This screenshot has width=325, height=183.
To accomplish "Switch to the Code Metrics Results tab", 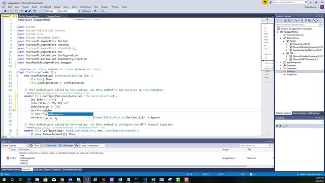I will [72, 170].
